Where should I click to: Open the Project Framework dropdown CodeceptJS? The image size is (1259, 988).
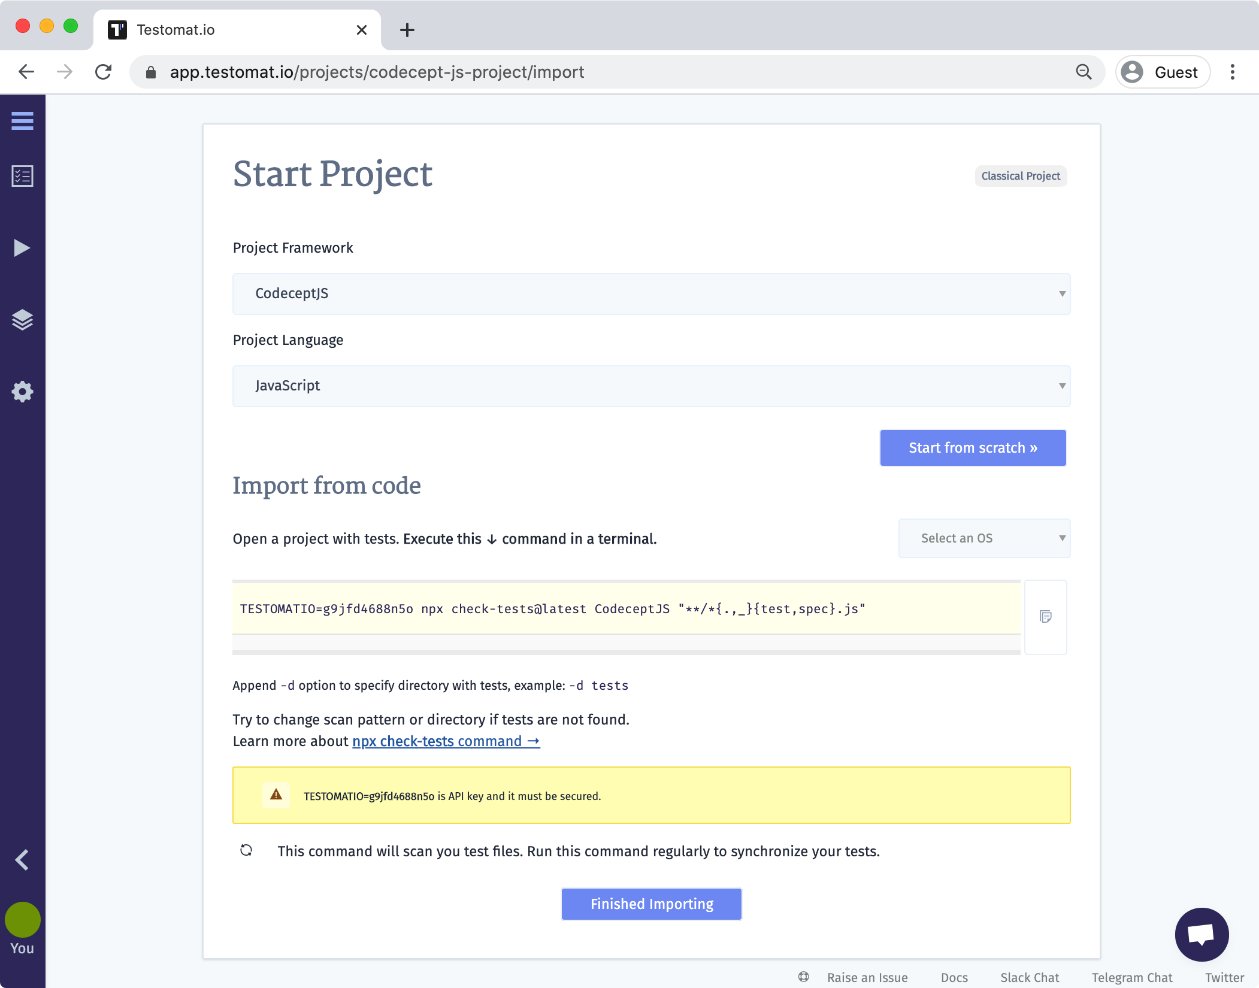[652, 293]
